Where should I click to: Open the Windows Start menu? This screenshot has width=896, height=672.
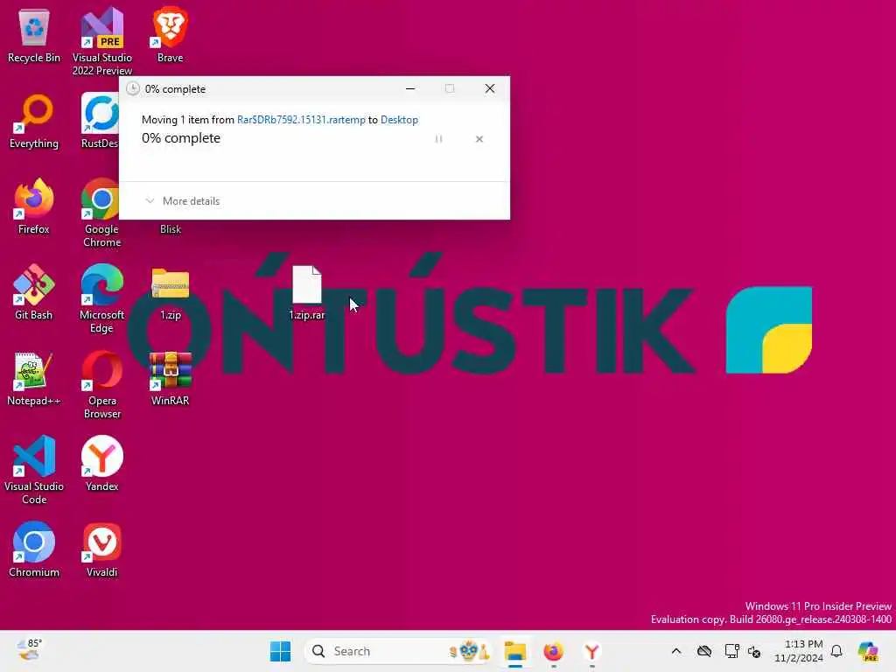(280, 651)
